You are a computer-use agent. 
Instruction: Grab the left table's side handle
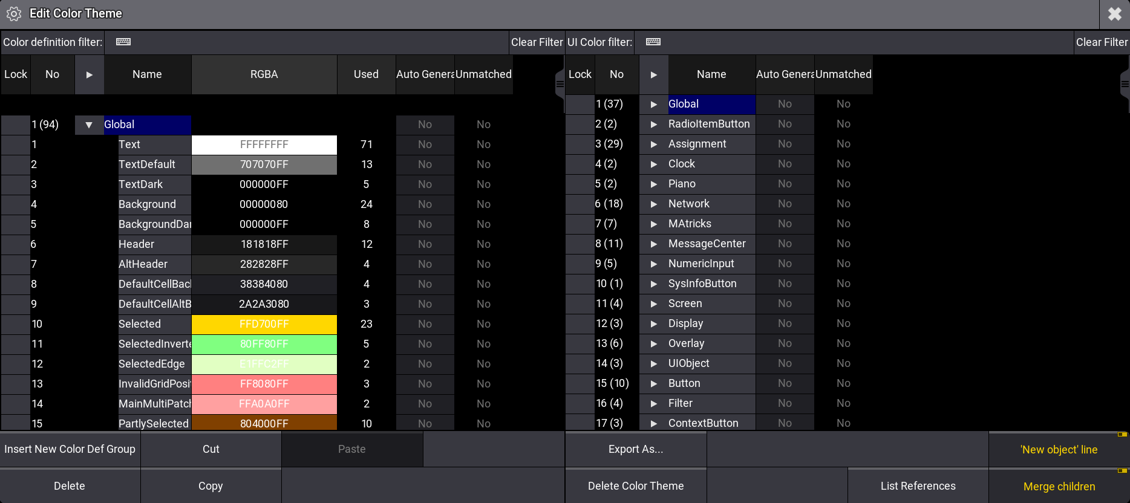pyautogui.click(x=560, y=84)
